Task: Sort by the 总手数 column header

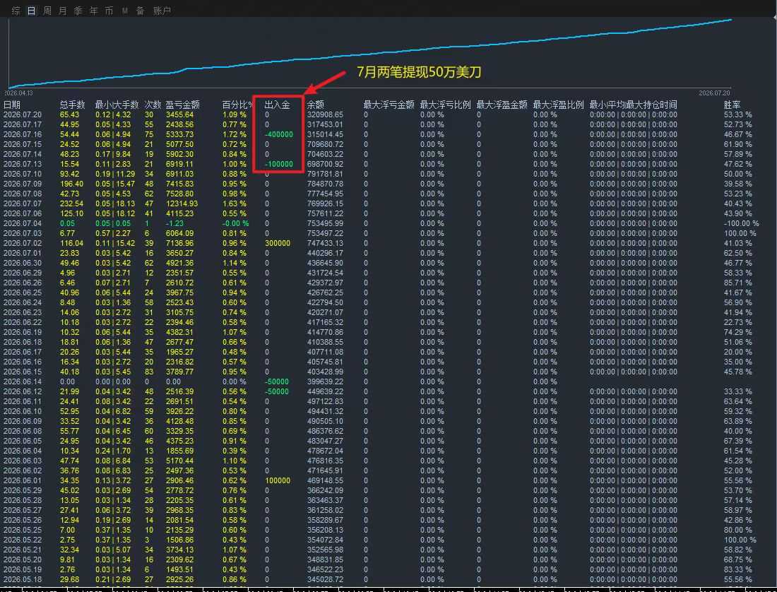Action: [72, 105]
